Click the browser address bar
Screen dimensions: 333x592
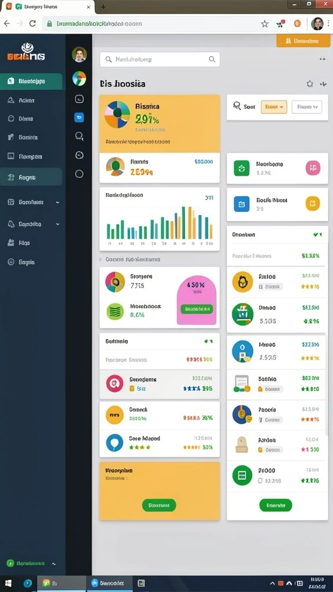tap(149, 24)
